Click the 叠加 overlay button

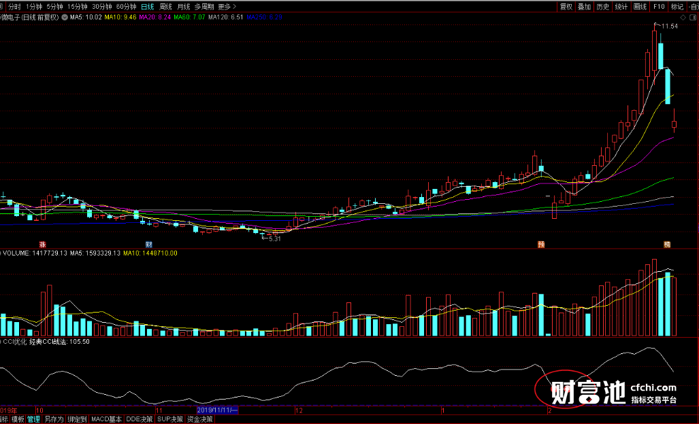click(x=585, y=7)
